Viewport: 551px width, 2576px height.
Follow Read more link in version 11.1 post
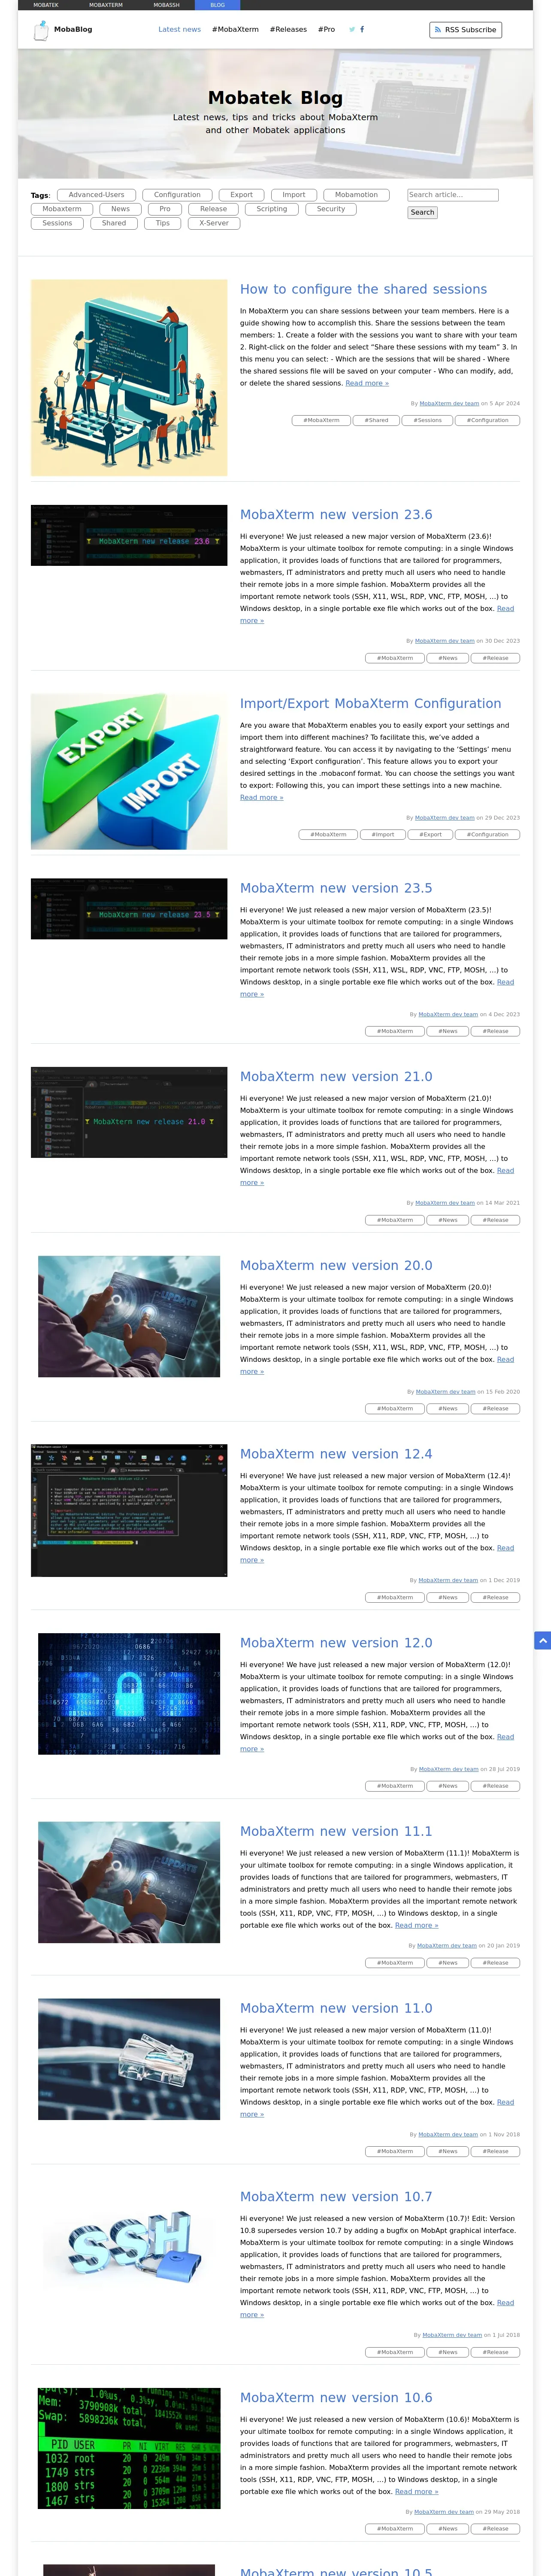[x=416, y=1925]
